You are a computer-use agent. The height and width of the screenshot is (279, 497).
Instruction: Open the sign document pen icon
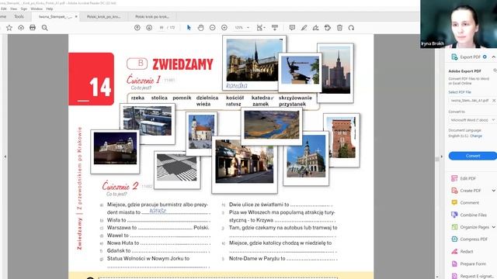pyautogui.click(x=316, y=28)
